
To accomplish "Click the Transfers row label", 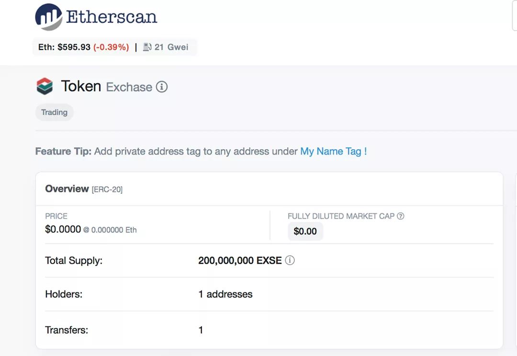I will [x=67, y=330].
